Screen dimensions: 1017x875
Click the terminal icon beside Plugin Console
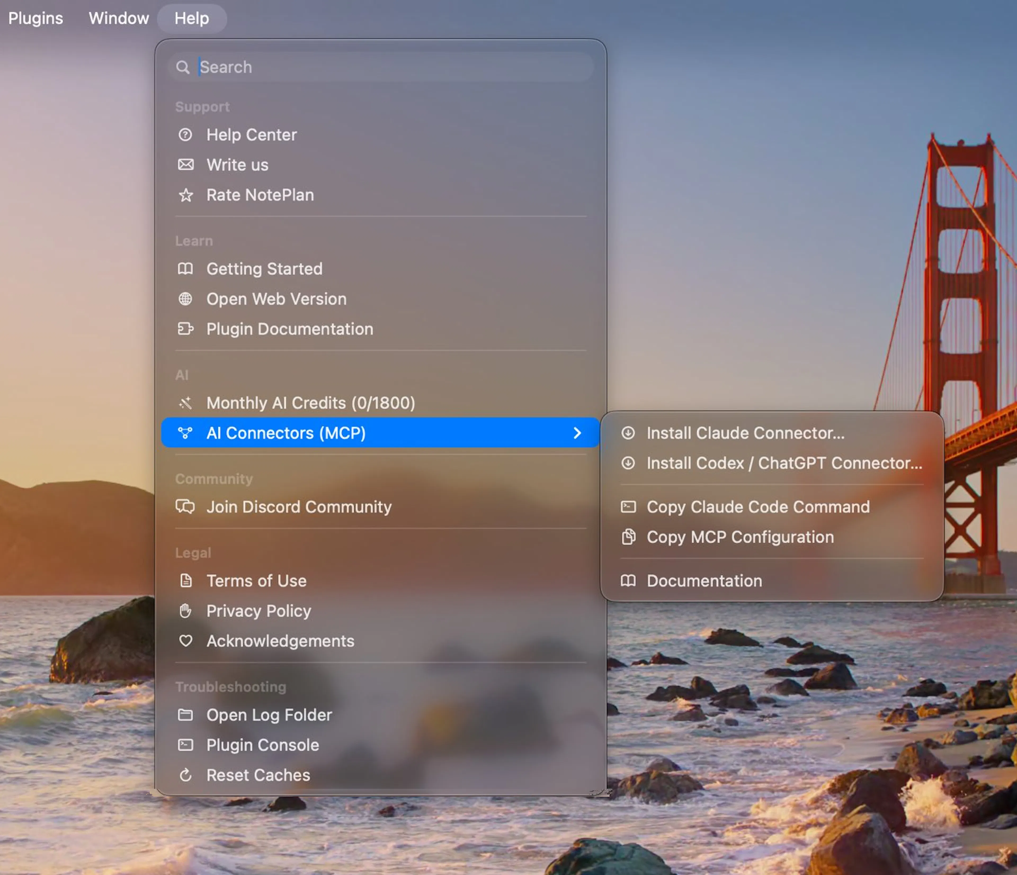pyautogui.click(x=185, y=745)
